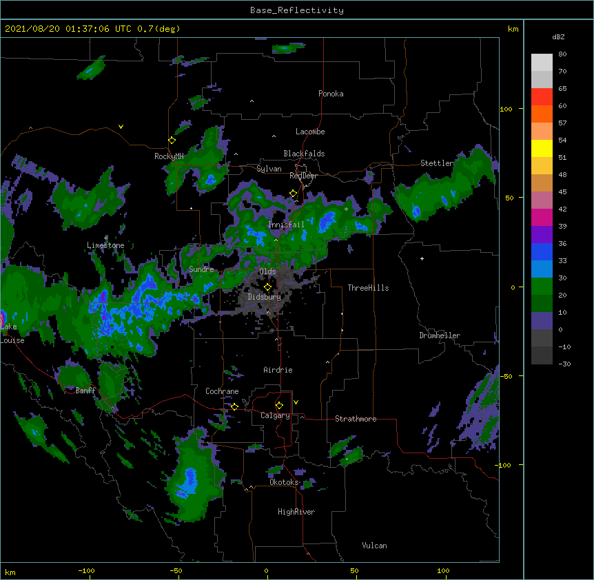The image size is (594, 580).
Task: Click the Sundre city label
Action: (201, 269)
